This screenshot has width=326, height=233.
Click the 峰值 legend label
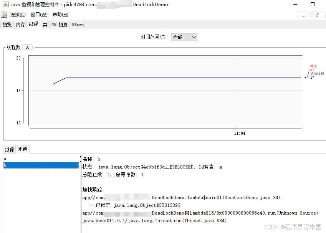point(314,66)
